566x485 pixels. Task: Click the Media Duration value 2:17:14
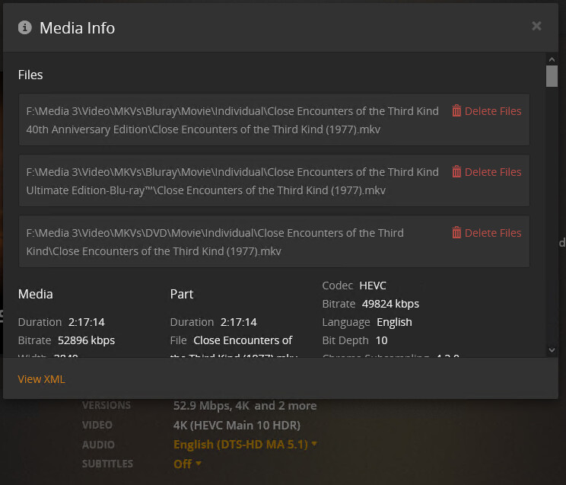(x=87, y=322)
